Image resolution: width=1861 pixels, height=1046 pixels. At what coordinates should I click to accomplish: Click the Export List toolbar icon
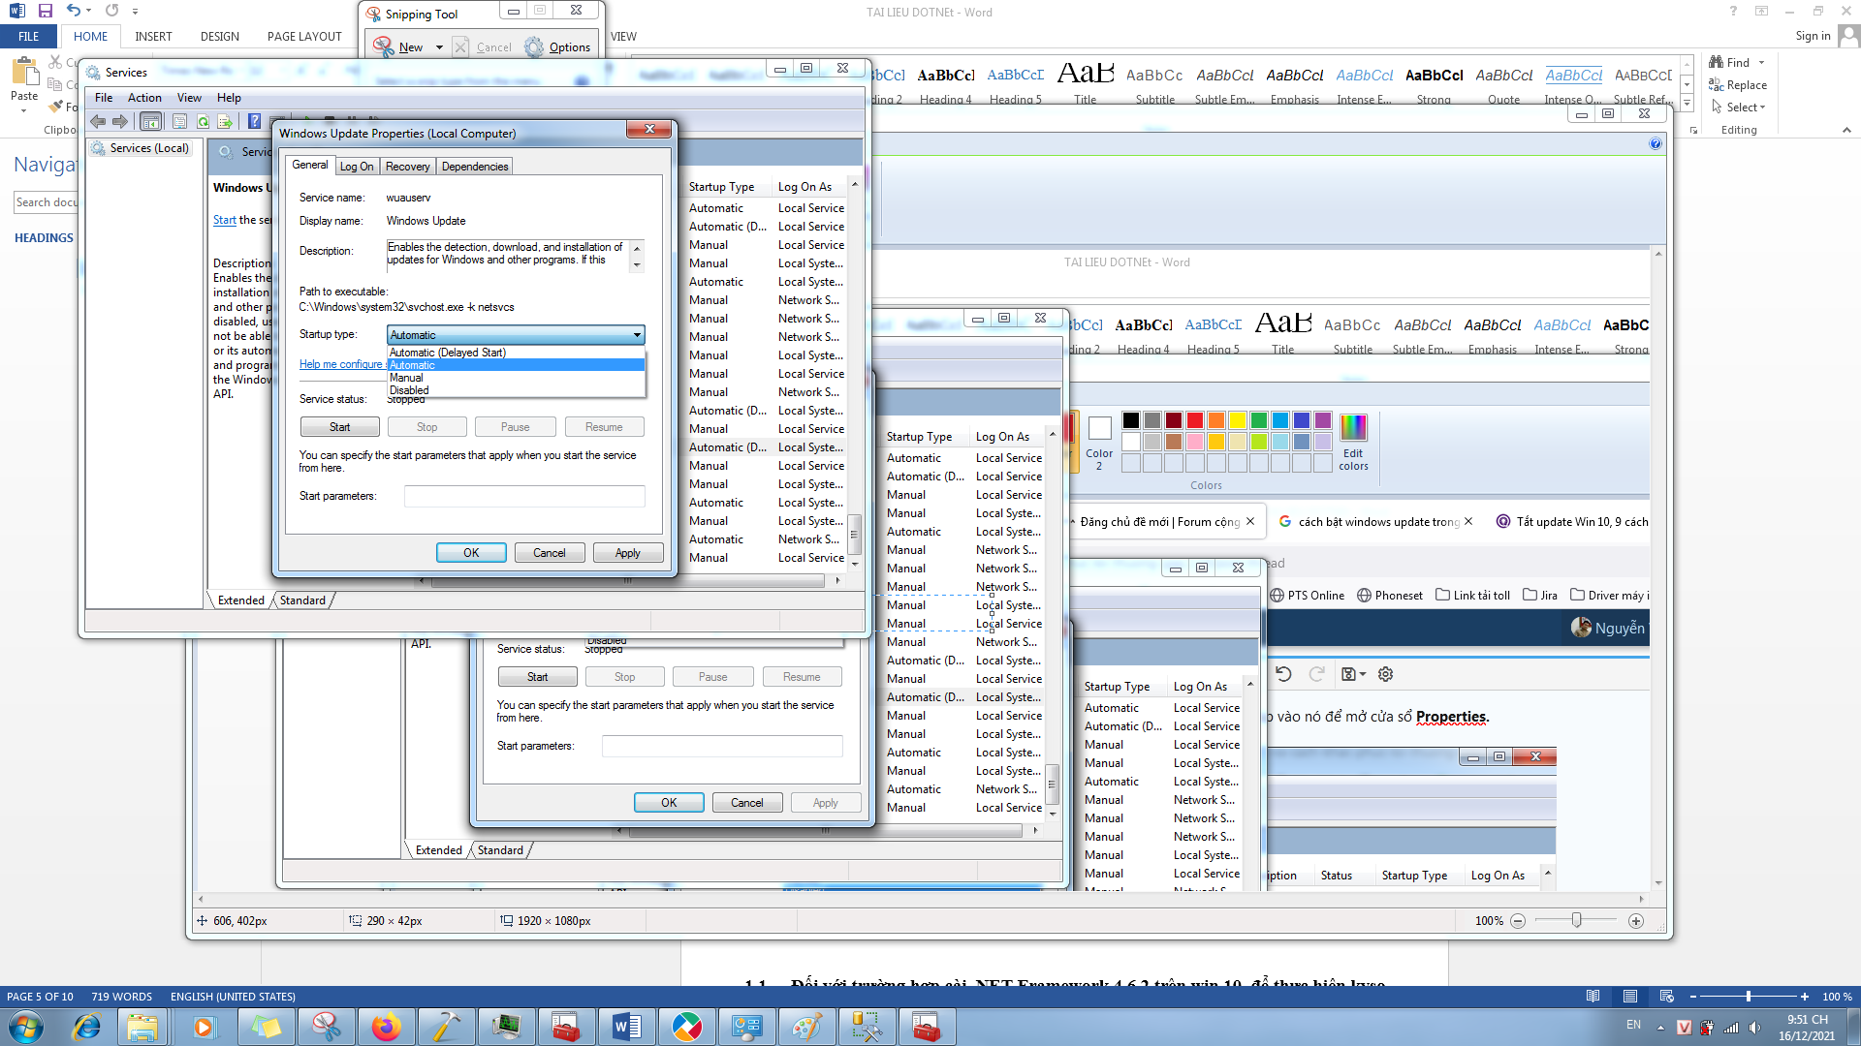tap(225, 121)
